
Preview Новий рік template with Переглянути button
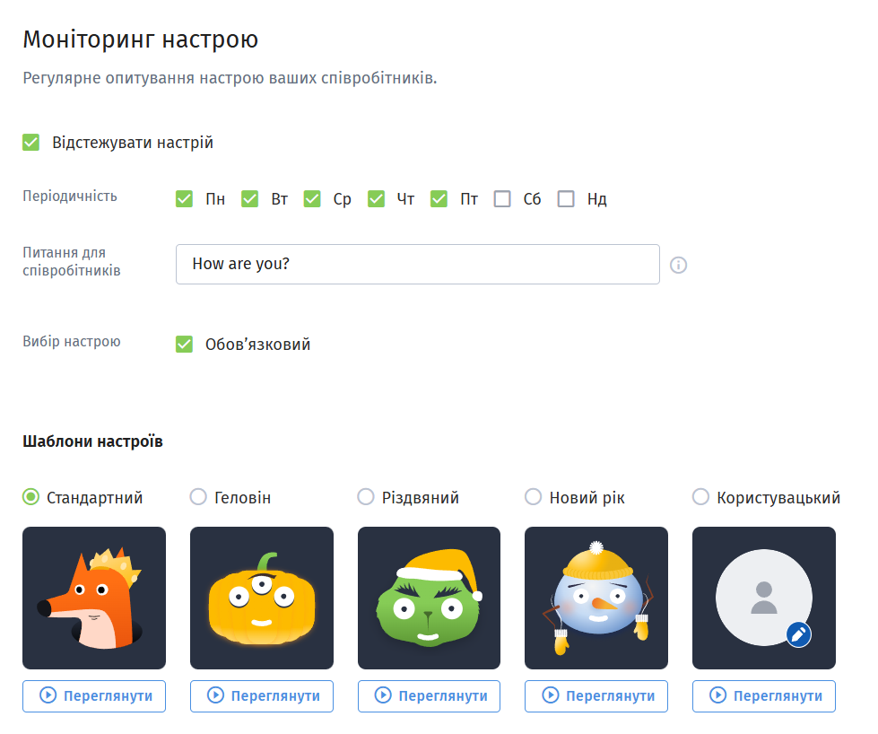click(596, 696)
